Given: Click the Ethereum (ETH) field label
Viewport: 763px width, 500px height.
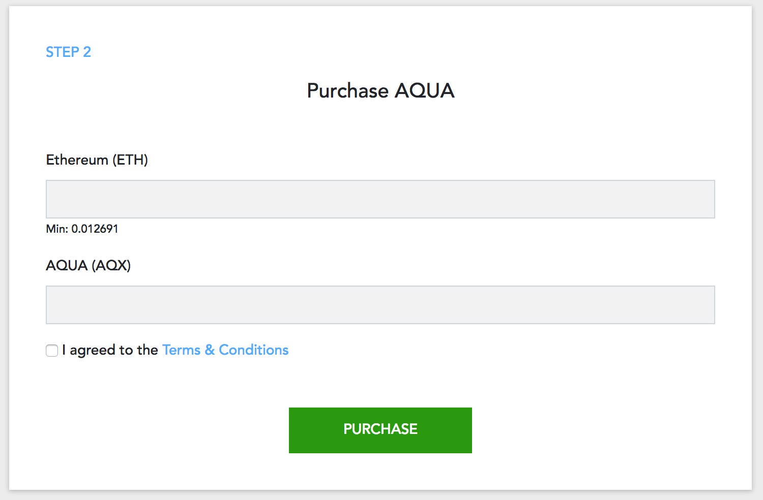Looking at the screenshot, I should click(x=97, y=160).
